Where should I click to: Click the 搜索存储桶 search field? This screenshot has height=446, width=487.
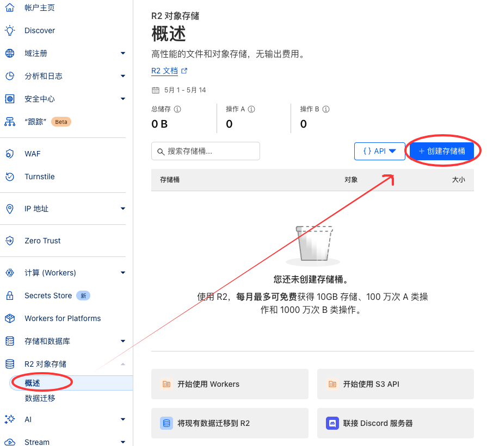point(206,151)
